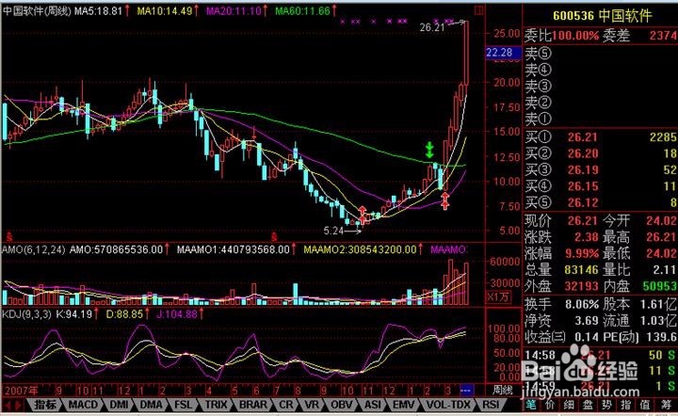Image resolution: width=678 pixels, height=416 pixels.
Task: Click the PE(动) 139.6 value
Action: tap(662, 337)
